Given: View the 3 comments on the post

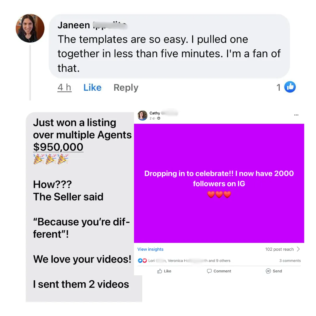Looking at the screenshot, I should [290, 261].
